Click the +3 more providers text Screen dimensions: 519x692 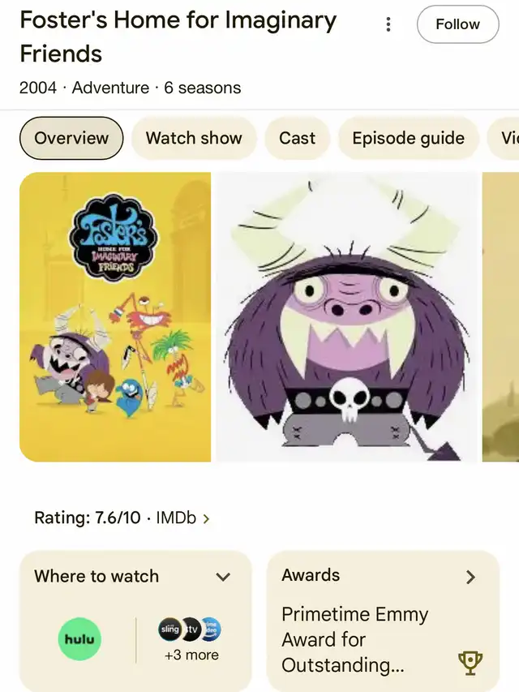pos(191,655)
